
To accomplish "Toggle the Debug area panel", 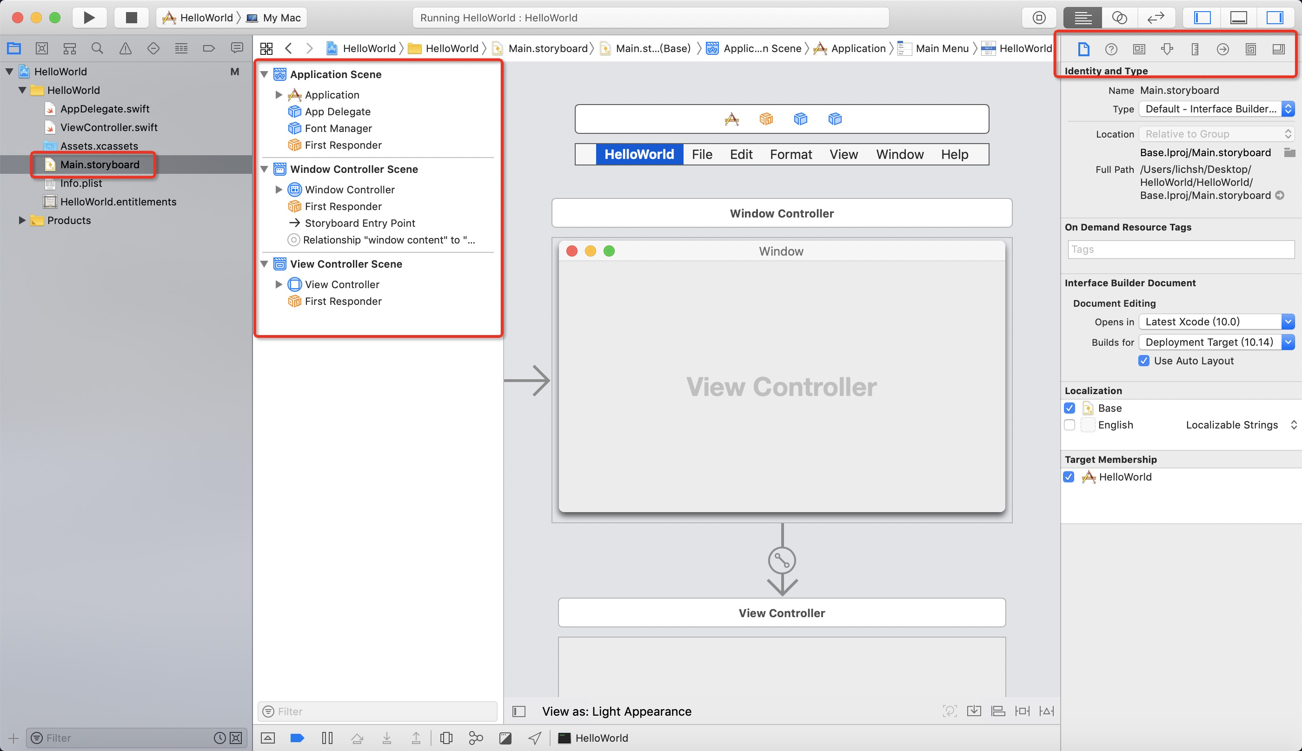I will [x=1238, y=18].
